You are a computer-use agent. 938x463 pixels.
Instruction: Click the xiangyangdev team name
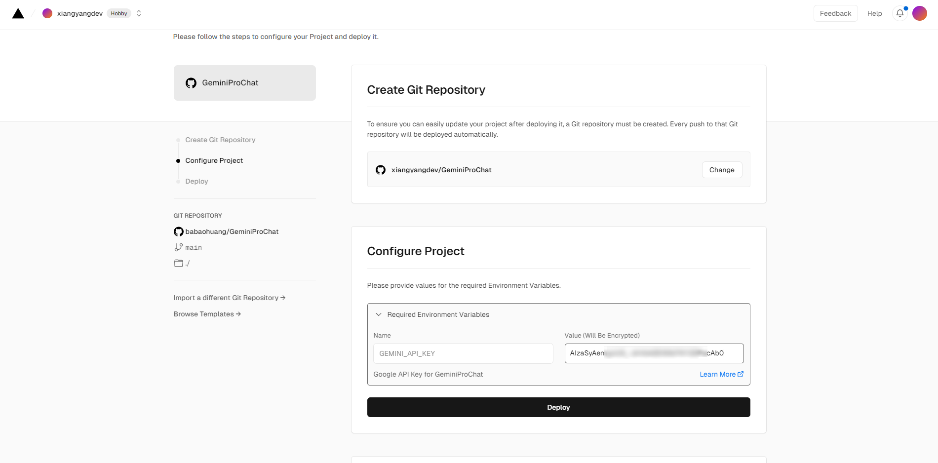click(x=80, y=13)
